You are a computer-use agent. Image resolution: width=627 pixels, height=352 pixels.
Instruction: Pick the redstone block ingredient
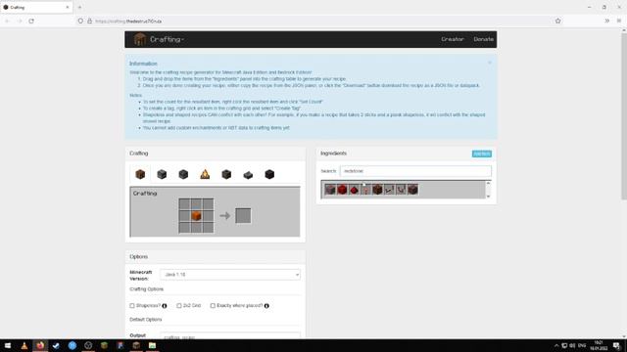[x=342, y=190]
